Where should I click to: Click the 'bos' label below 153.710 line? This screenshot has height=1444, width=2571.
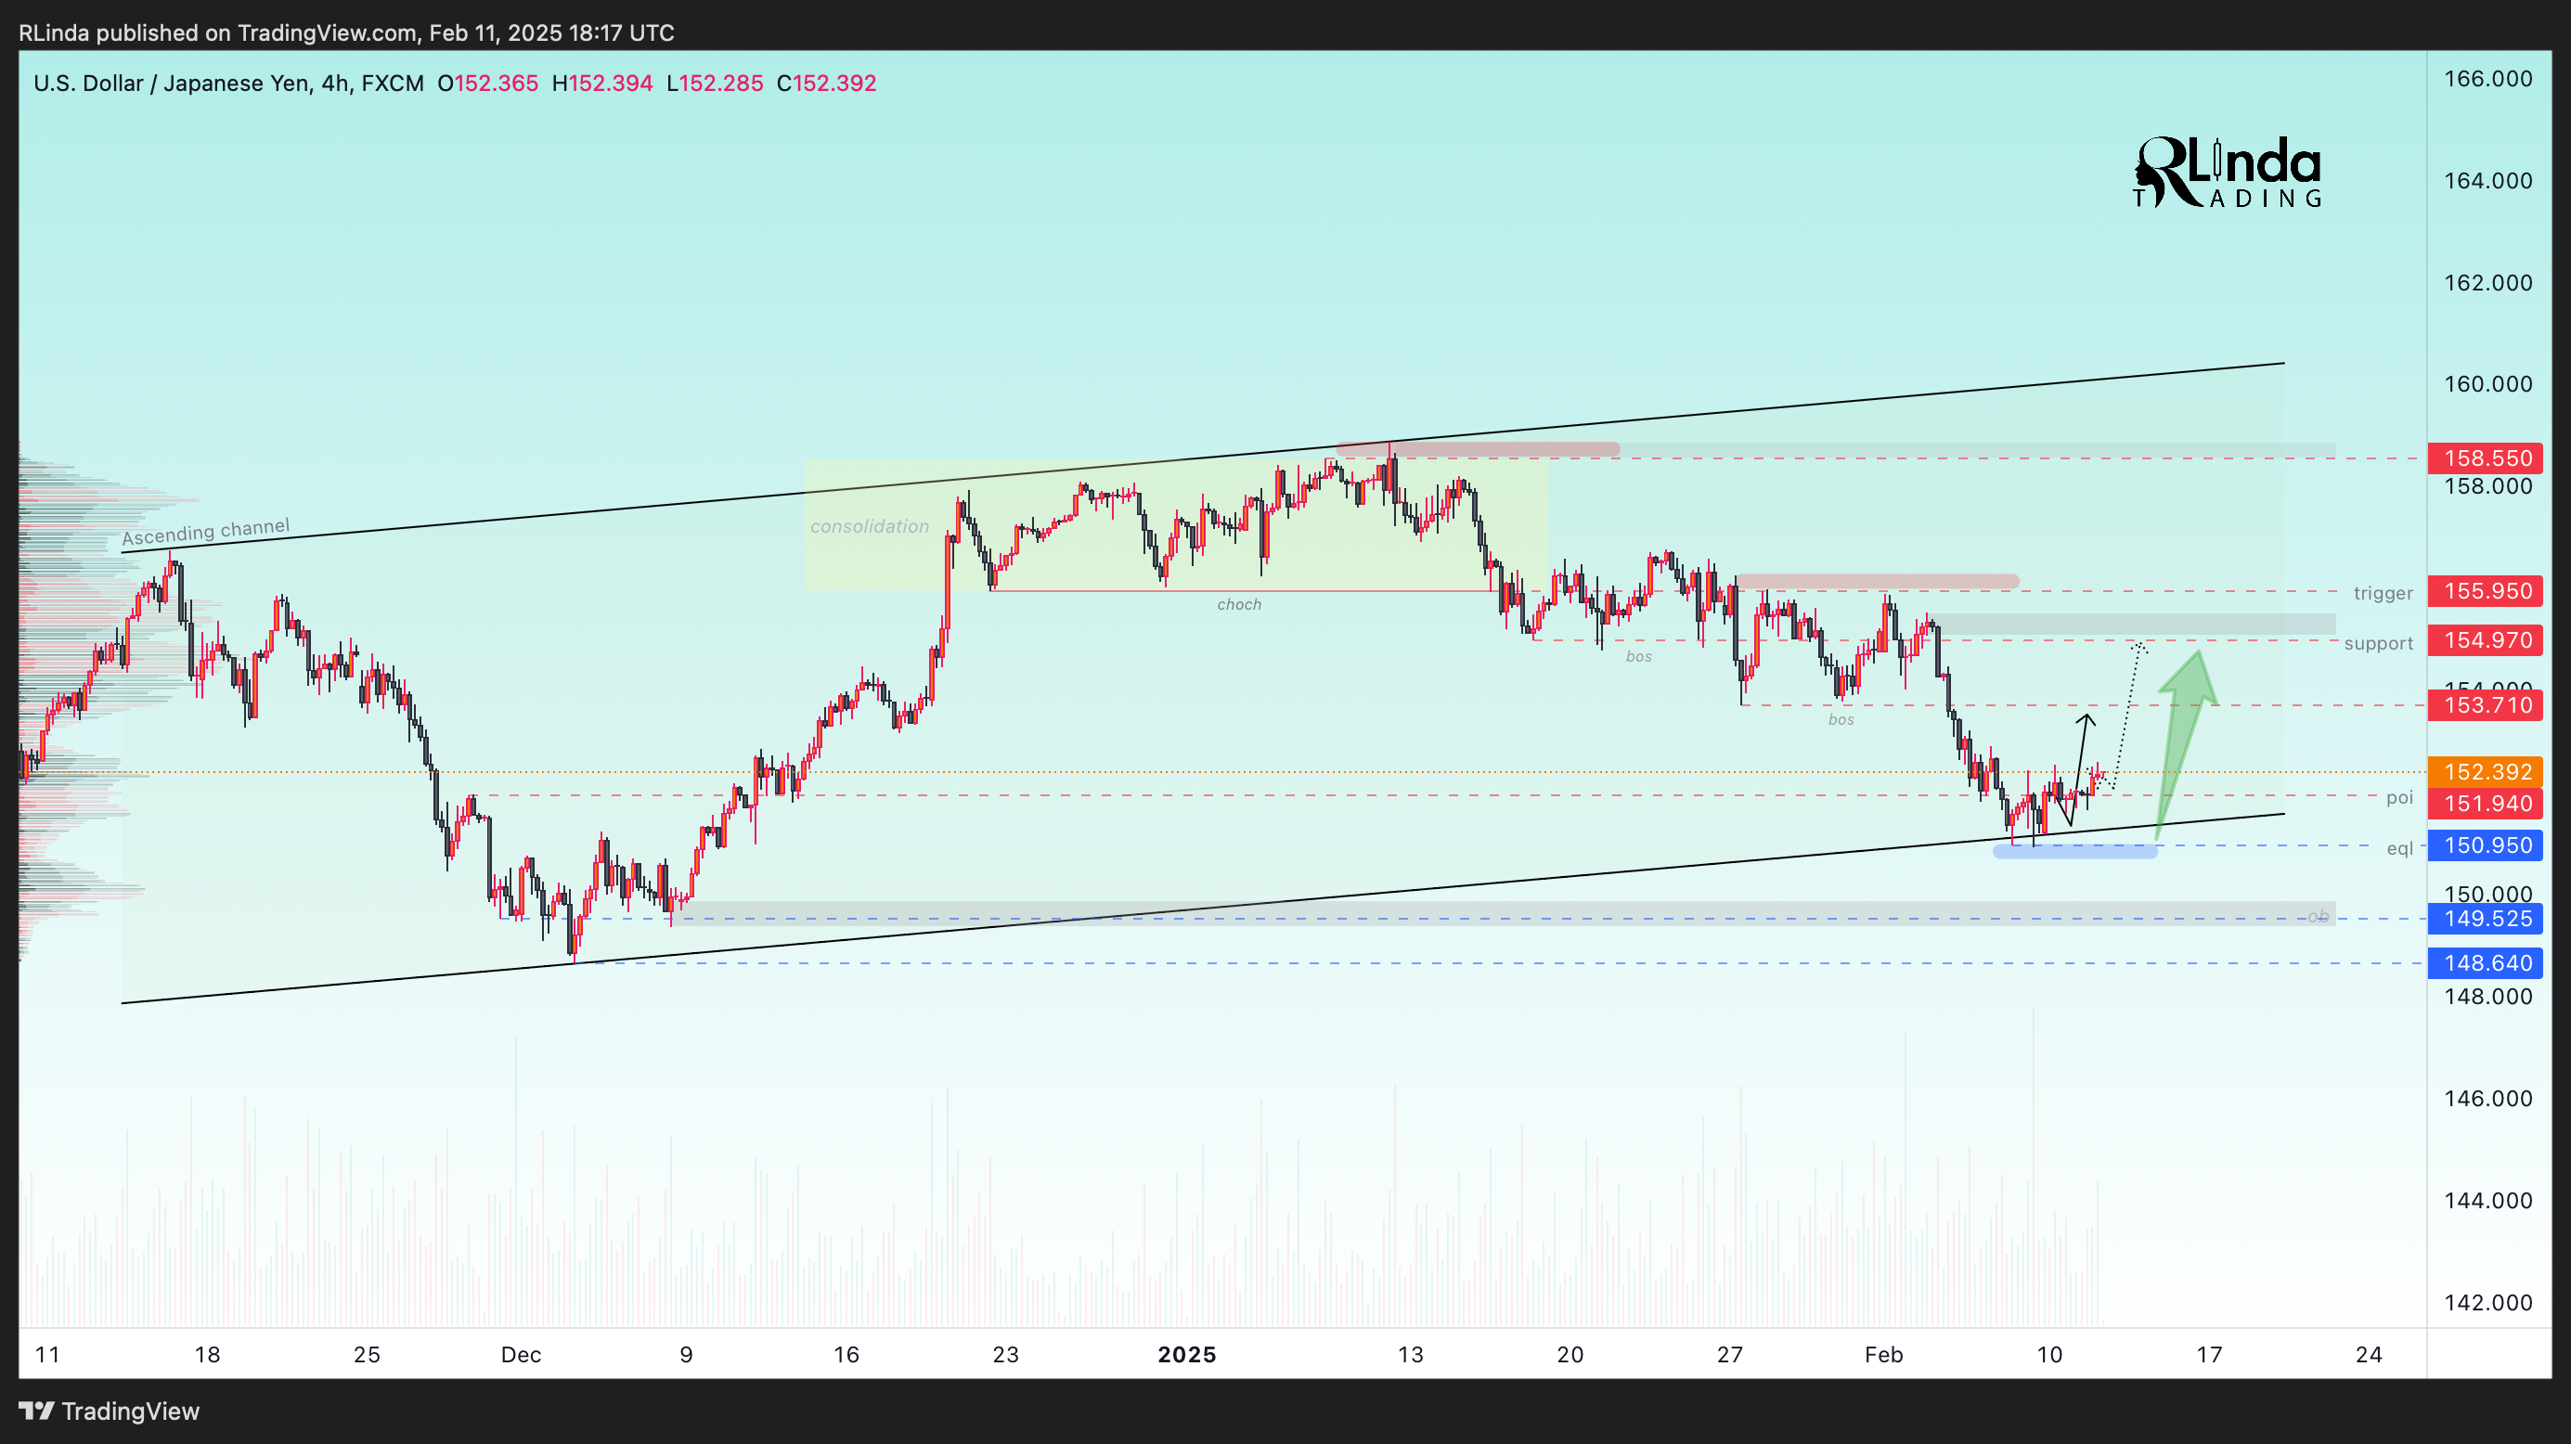coord(1841,719)
